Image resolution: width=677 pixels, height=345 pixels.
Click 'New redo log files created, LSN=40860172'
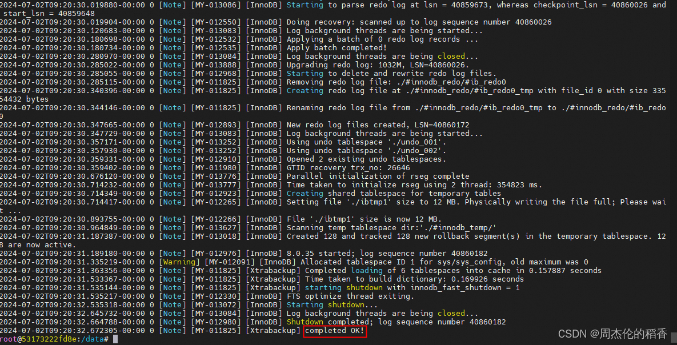point(378,125)
